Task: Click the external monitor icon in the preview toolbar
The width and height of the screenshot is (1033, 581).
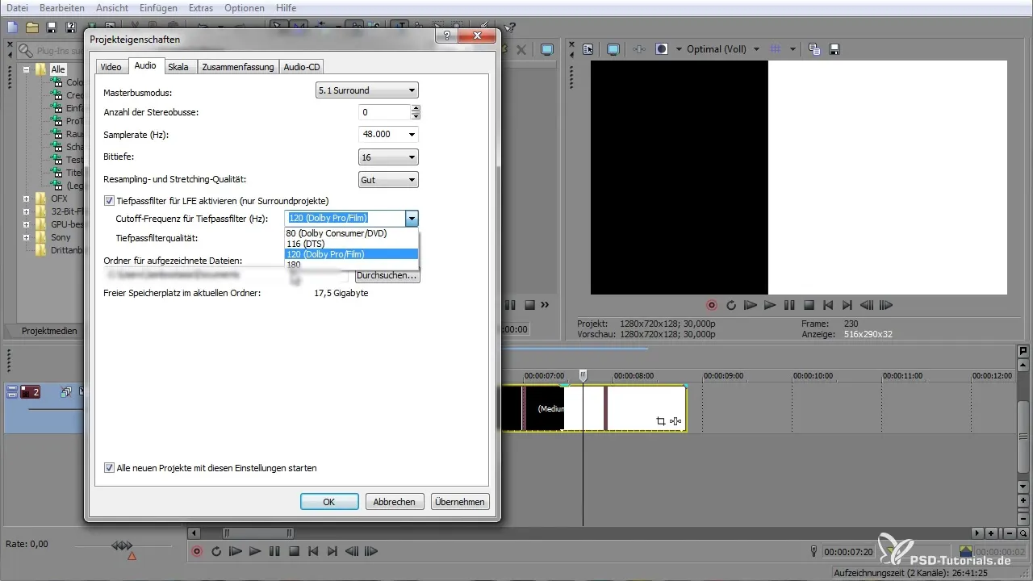Action: [613, 49]
